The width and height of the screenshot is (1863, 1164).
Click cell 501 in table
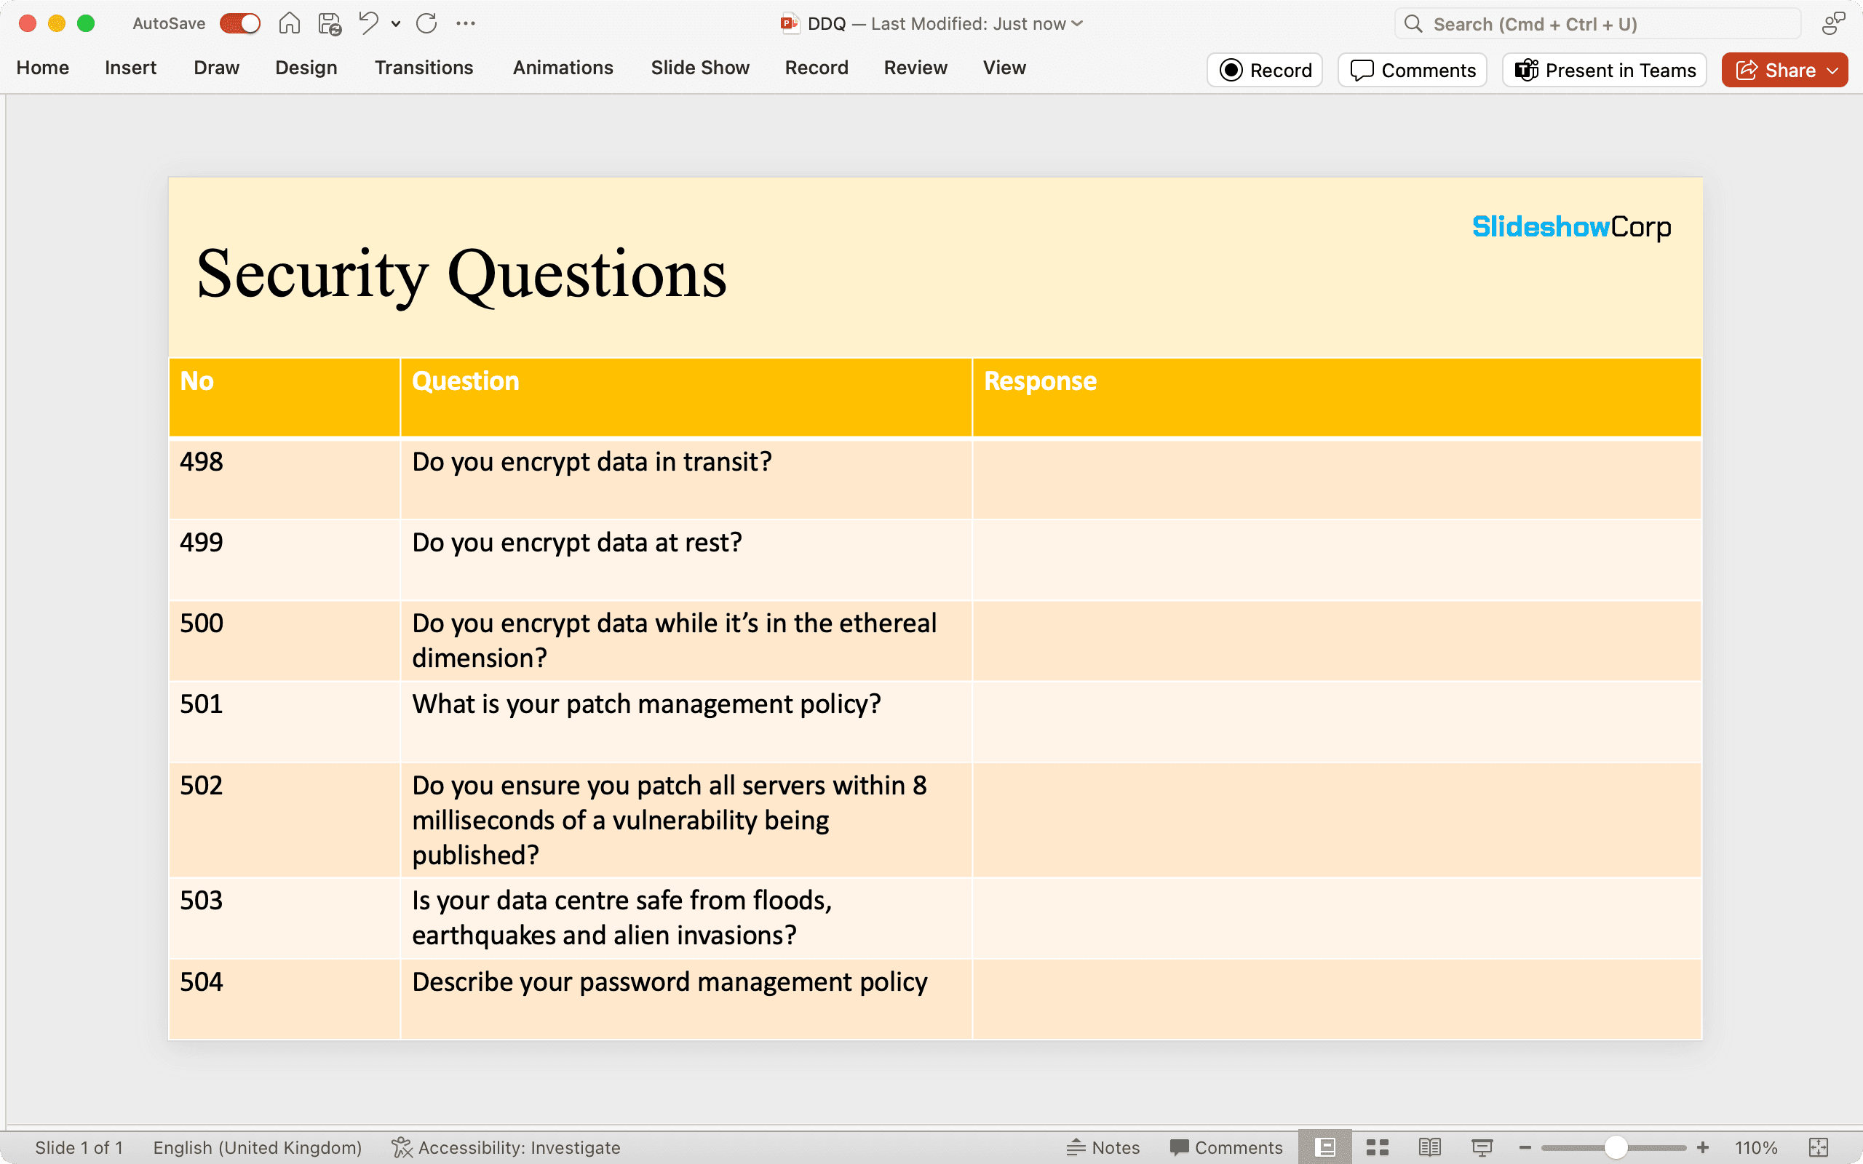[x=284, y=722]
